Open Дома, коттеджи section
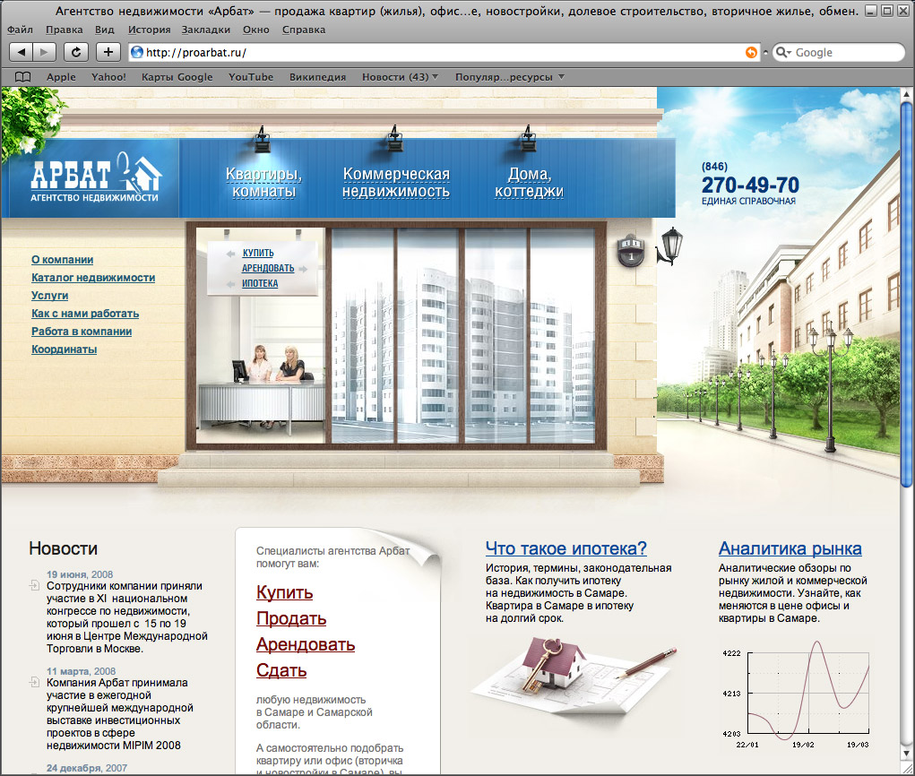 pyautogui.click(x=529, y=183)
